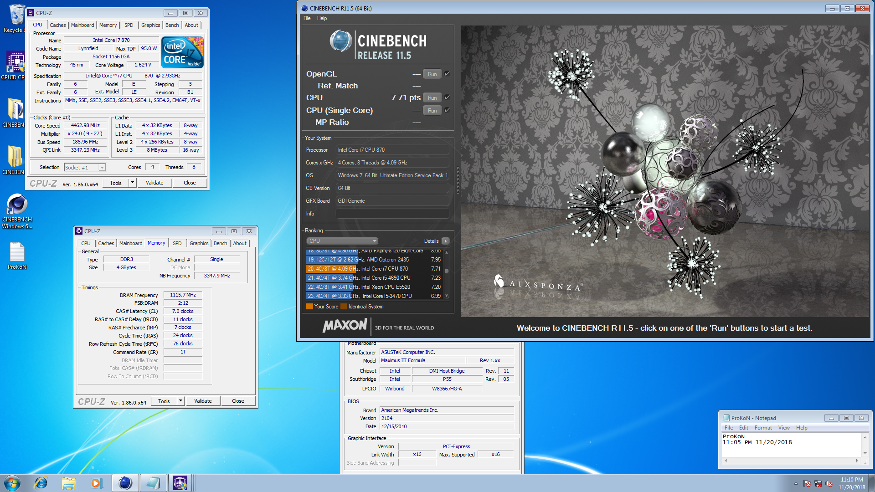Click Validate in upper CPU-Z window
The image size is (875, 492).
154,183
